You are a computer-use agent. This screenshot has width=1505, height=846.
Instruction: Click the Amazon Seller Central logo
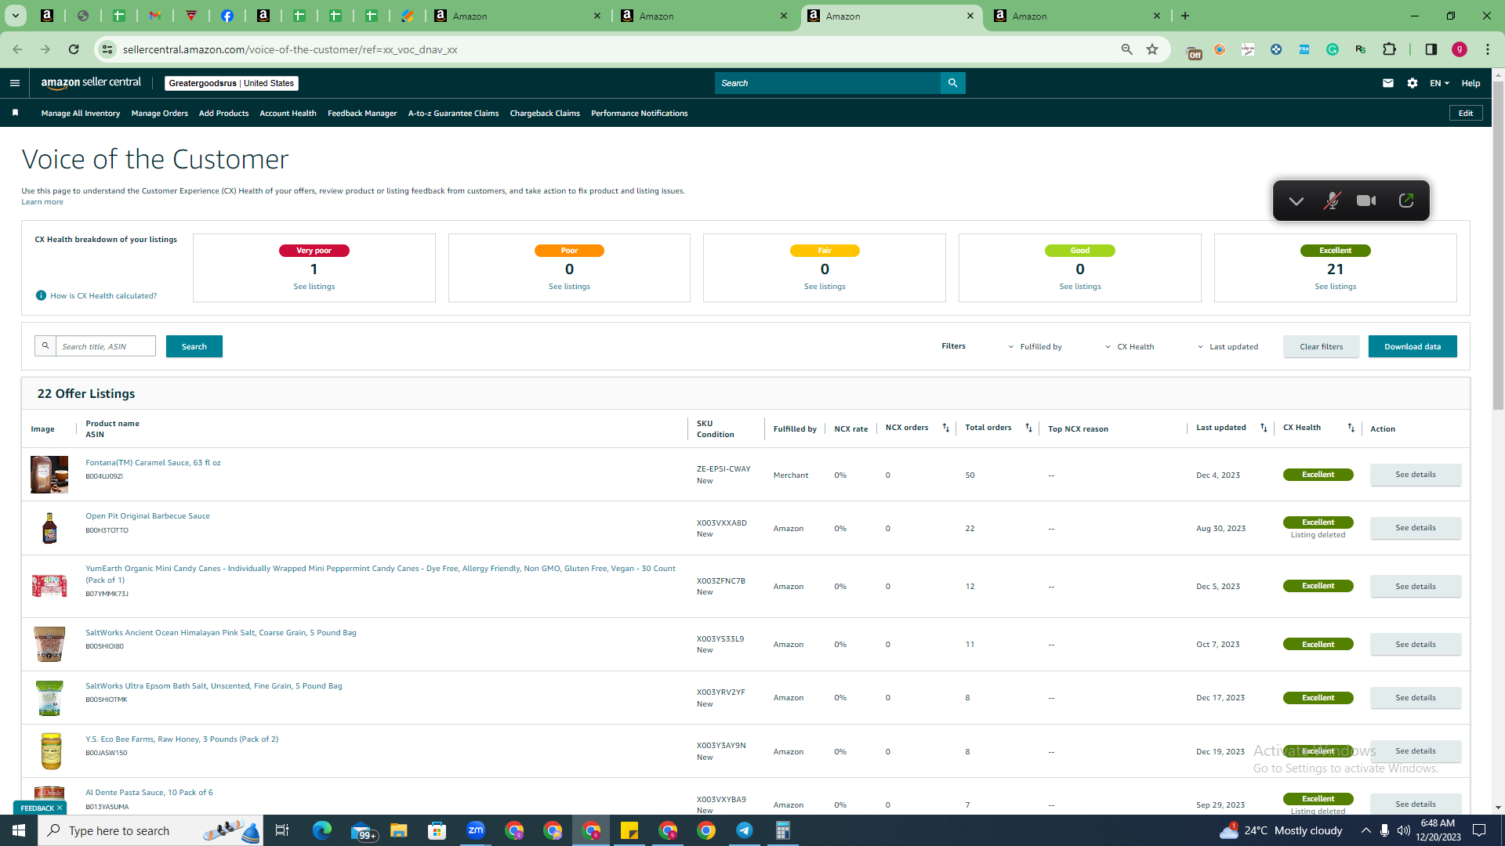91,83
